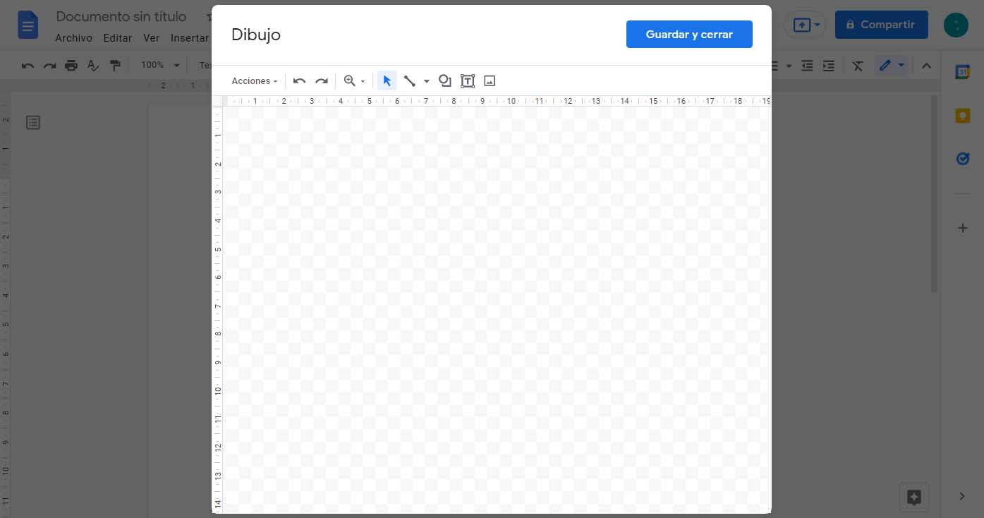Image resolution: width=984 pixels, height=518 pixels.
Task: Open Google Tasks from the sidebar
Action: pyautogui.click(x=963, y=158)
